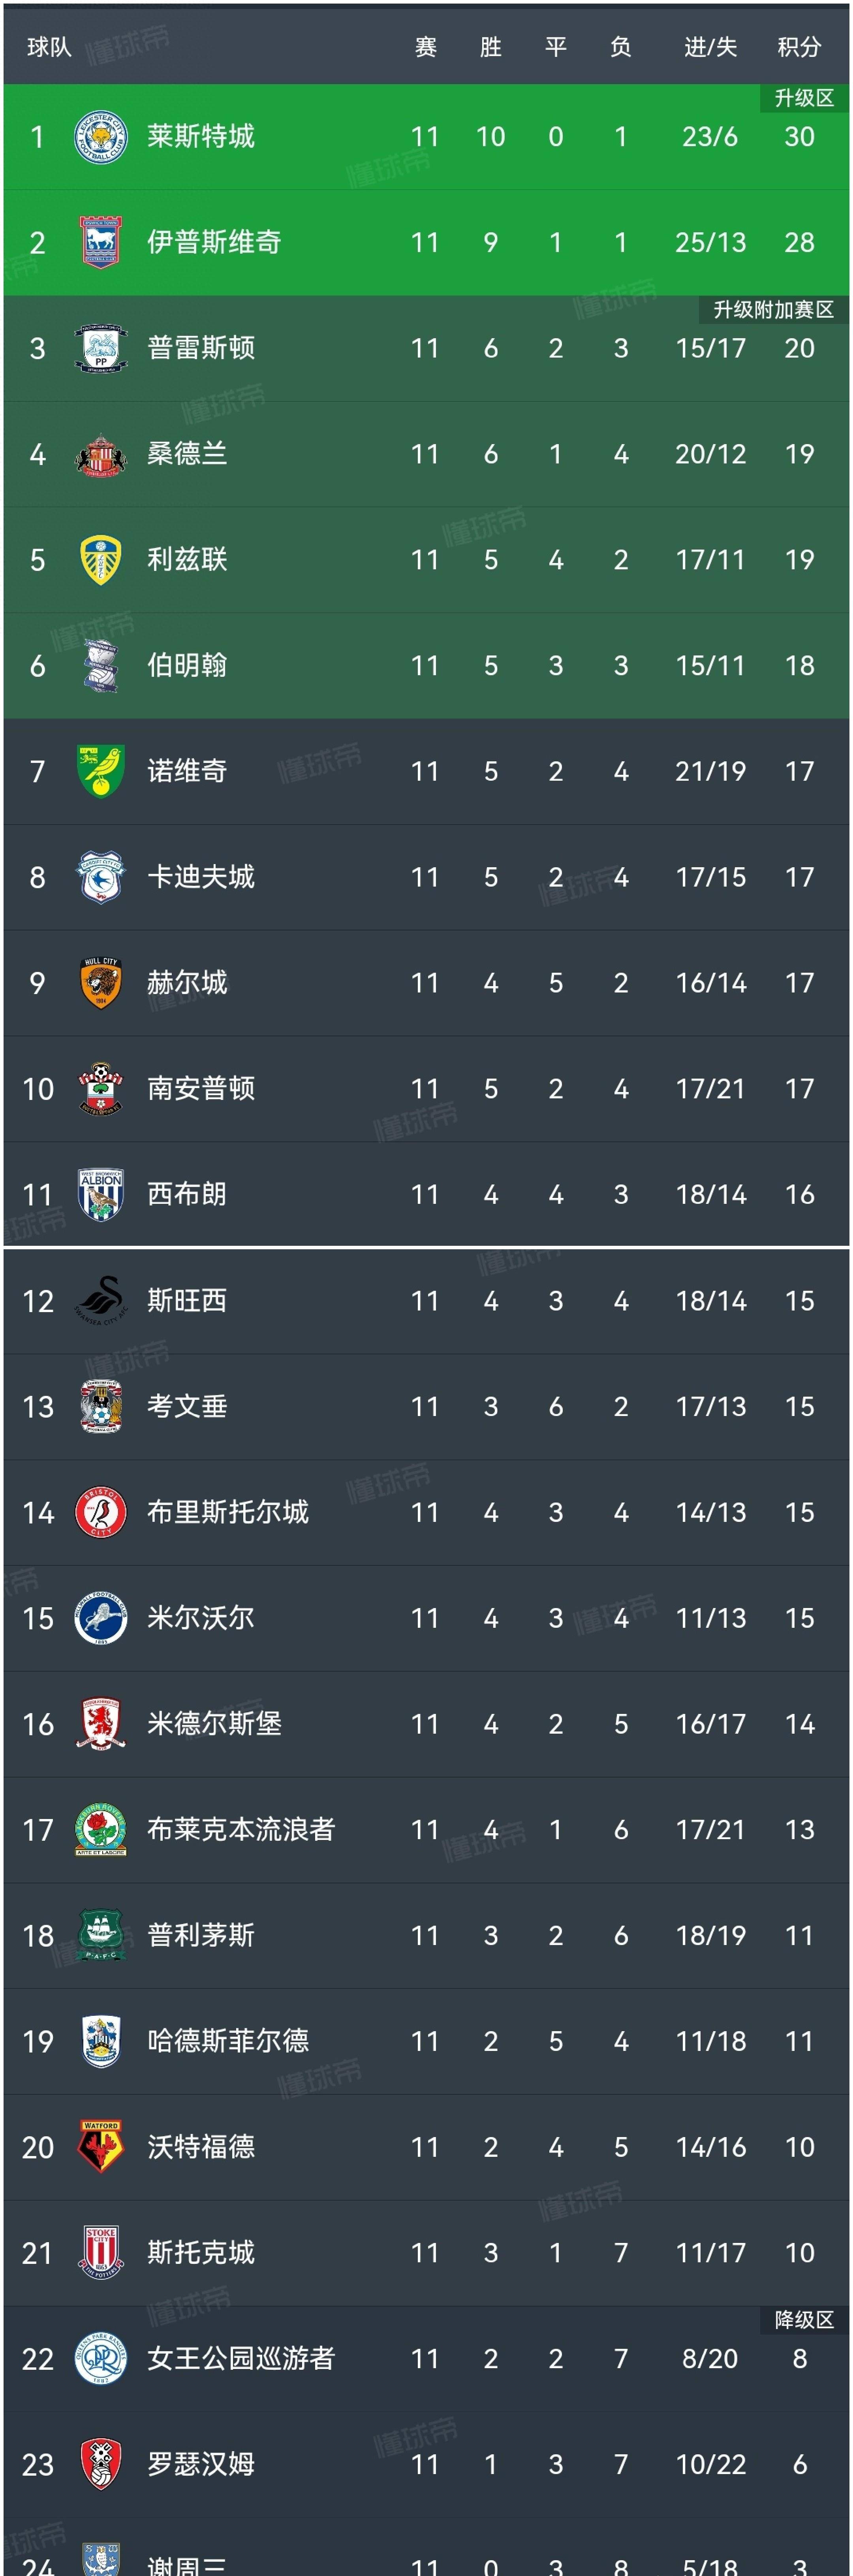Click the Ipswich Town club crest

click(x=100, y=242)
